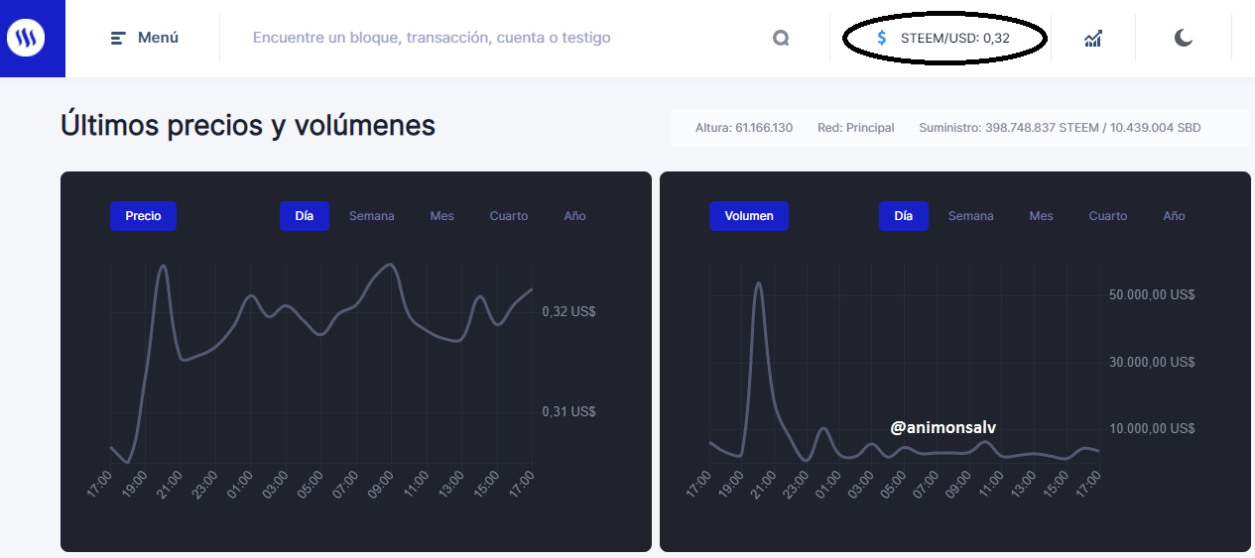Screen dimensions: 1255x558
Task: Click the Volumen button
Action: point(749,216)
